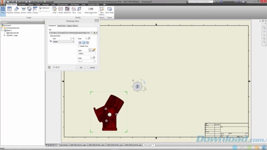Click the VIEW1 label input field

point(86,54)
